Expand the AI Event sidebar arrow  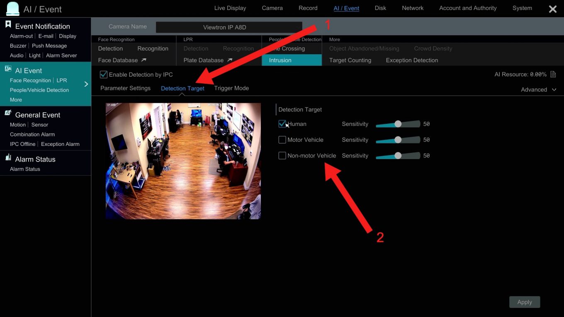(x=86, y=84)
